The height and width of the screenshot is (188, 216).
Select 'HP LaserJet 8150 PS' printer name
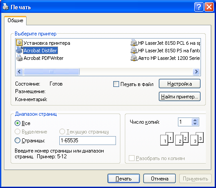[169, 51]
